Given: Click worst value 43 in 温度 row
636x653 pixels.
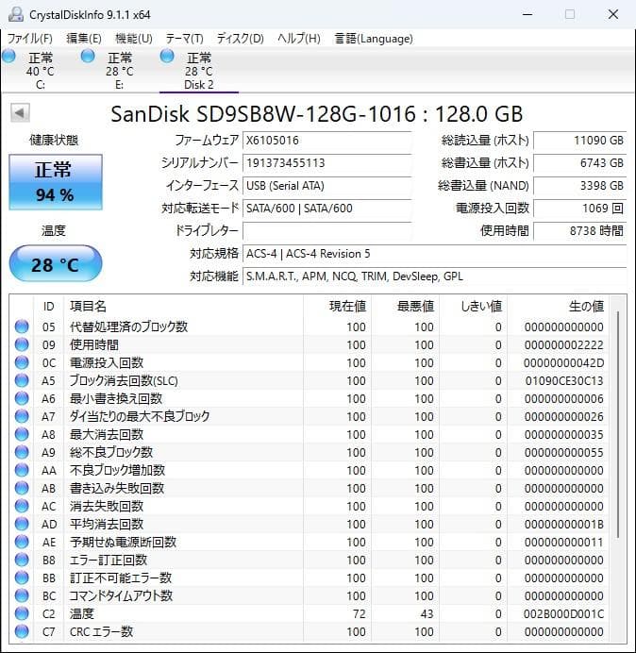Looking at the screenshot, I should tap(427, 614).
